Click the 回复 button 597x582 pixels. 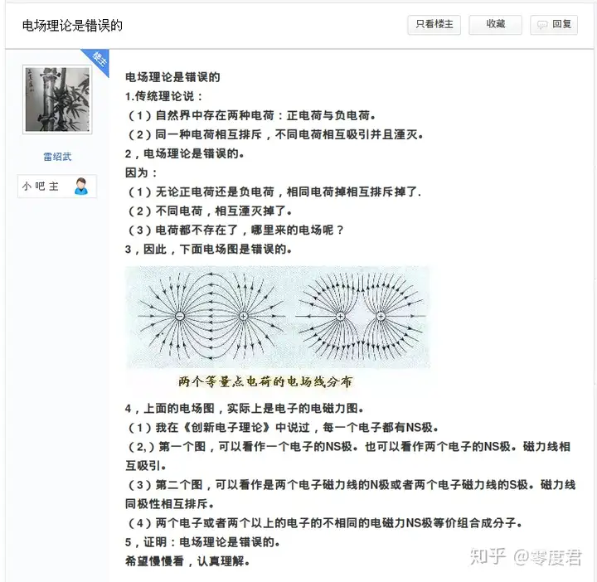pyautogui.click(x=554, y=25)
